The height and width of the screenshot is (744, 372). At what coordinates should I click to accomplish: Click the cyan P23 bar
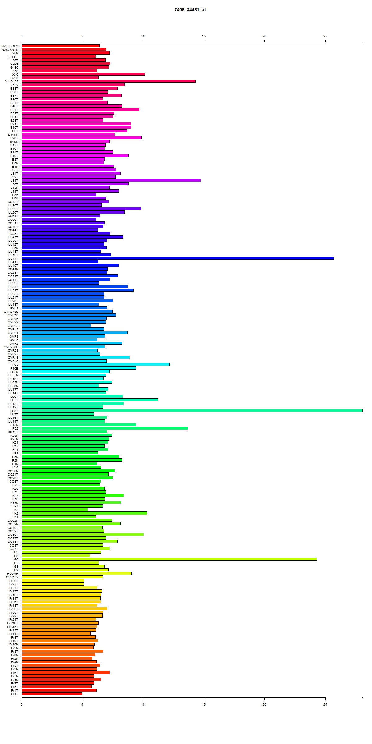point(95,365)
